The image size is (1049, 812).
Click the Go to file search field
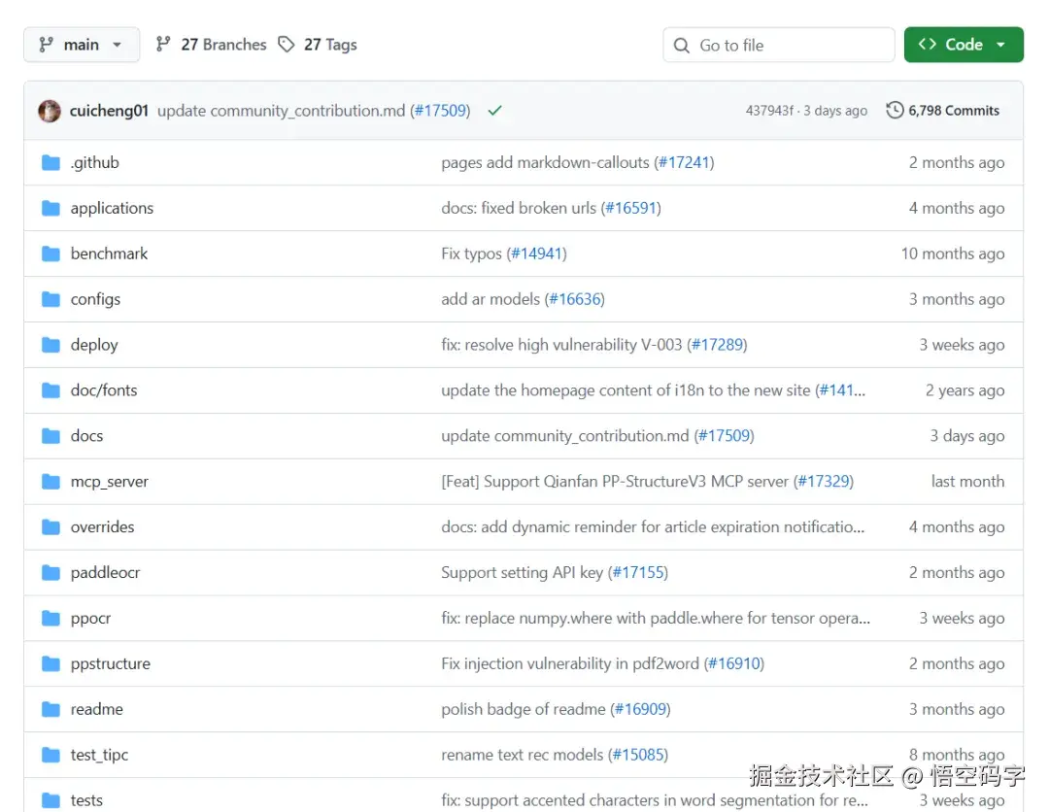click(x=779, y=45)
